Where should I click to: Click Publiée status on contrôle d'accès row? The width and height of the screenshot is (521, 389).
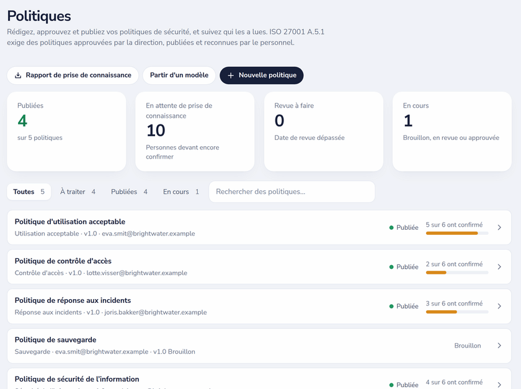point(404,267)
